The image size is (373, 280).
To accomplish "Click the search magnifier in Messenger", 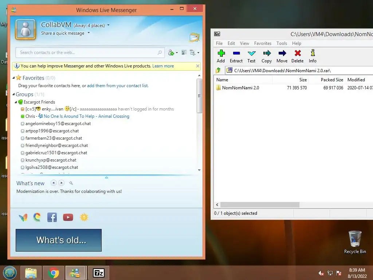I will (160, 52).
